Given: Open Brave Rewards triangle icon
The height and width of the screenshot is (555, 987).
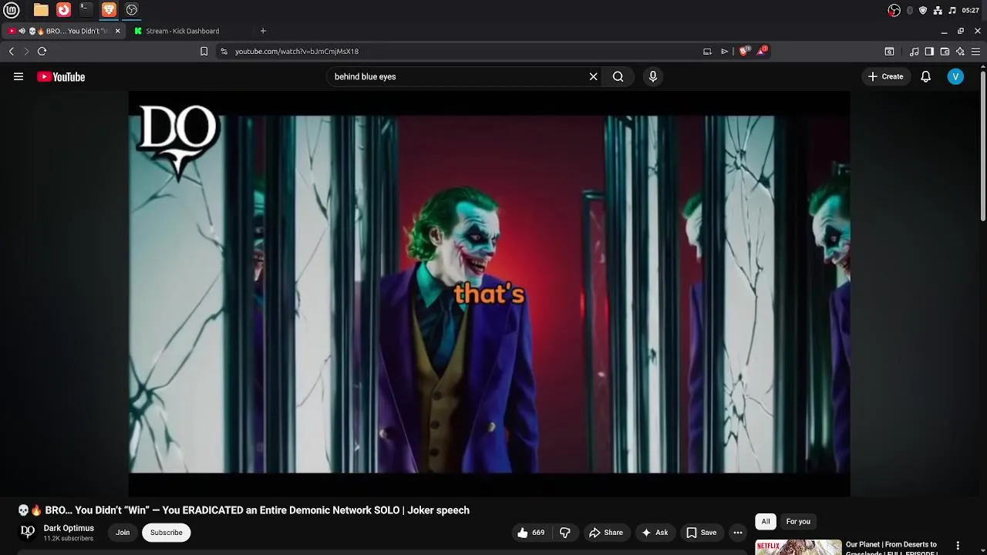Looking at the screenshot, I should click(762, 51).
